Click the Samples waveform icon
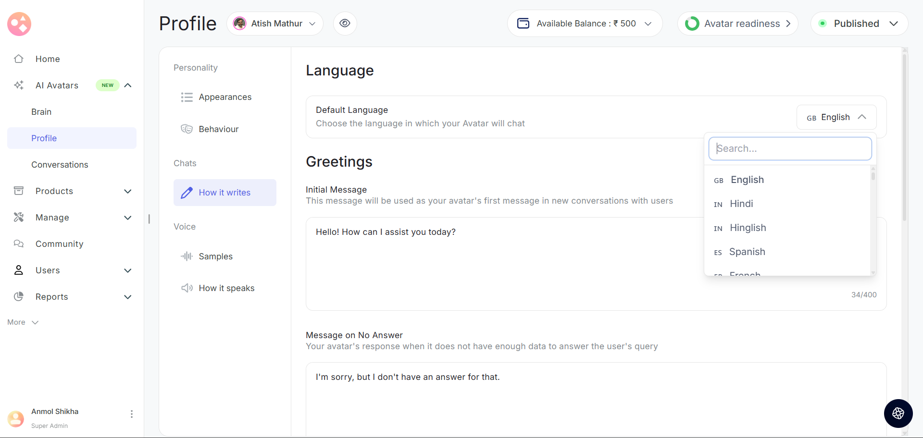 [x=187, y=256]
